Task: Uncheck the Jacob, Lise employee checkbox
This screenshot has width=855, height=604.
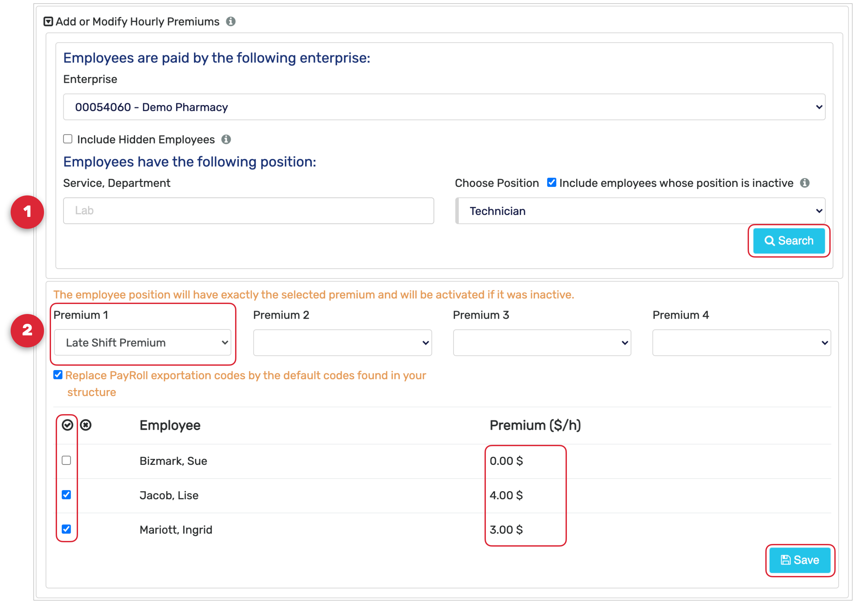Action: click(x=67, y=495)
